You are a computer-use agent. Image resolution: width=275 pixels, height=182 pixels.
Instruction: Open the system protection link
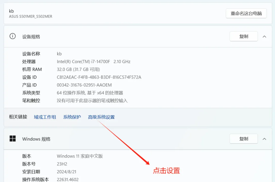tap(72, 117)
